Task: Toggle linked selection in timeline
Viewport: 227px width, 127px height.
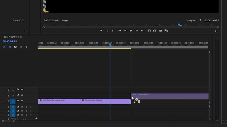Action: (x=15, y=47)
